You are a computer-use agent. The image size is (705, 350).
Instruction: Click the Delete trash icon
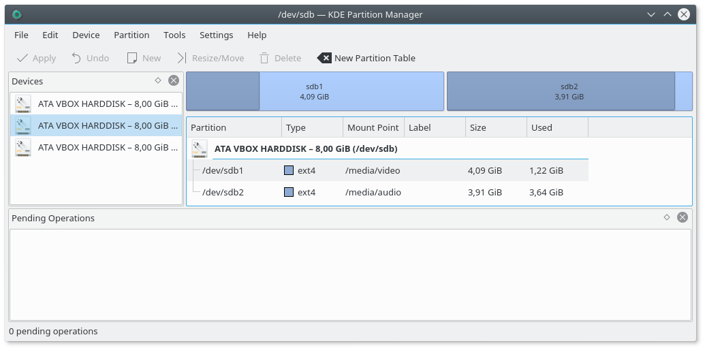tap(264, 58)
